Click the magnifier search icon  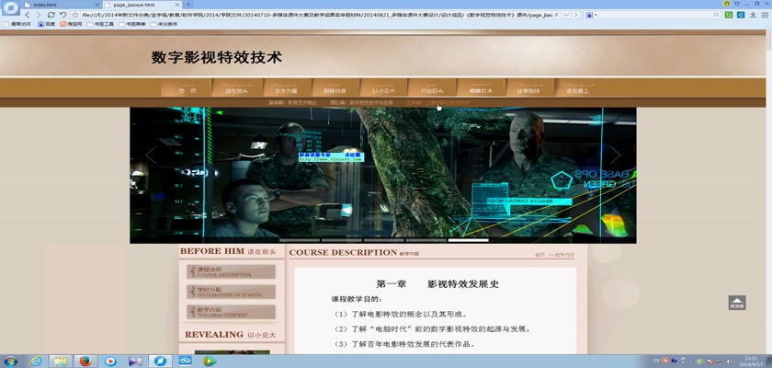[717, 15]
